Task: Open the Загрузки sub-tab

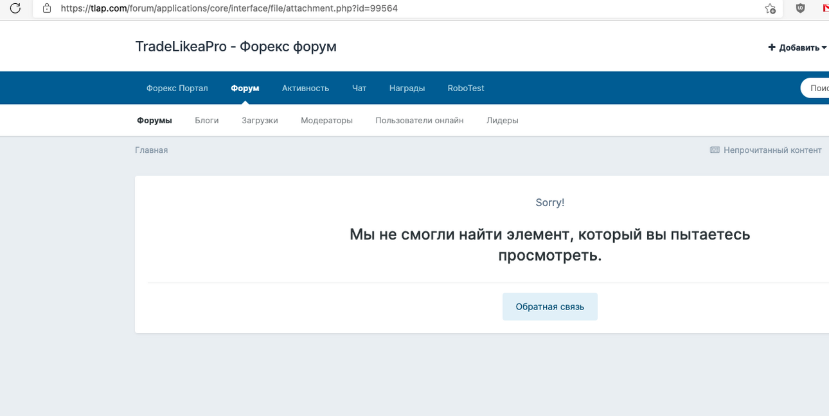Action: click(260, 120)
